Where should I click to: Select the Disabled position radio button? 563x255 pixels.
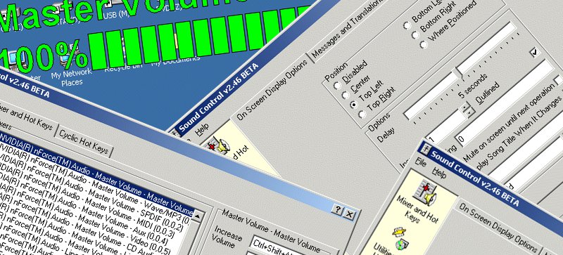tap(337, 86)
